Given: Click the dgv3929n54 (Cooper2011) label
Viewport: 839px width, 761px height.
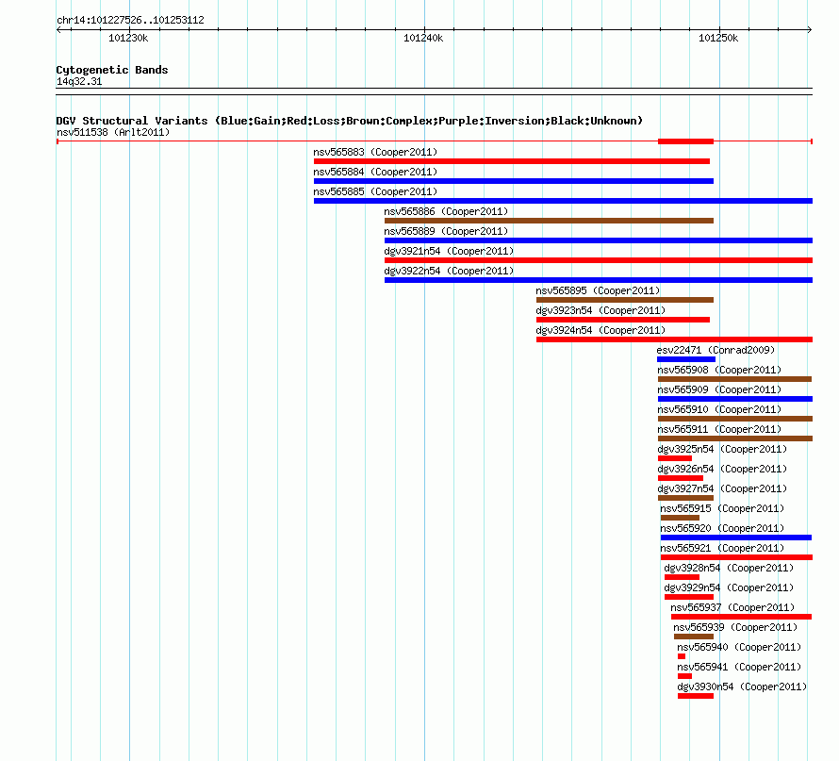Looking at the screenshot, I should (729, 587).
